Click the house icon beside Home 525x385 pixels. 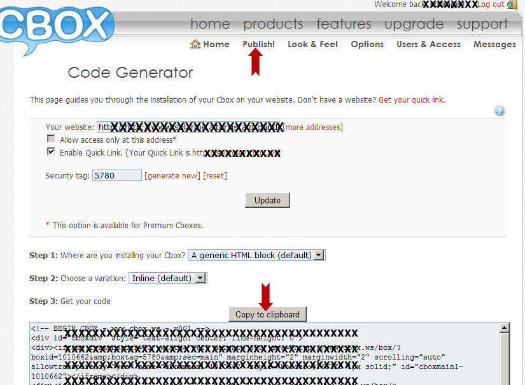[195, 44]
